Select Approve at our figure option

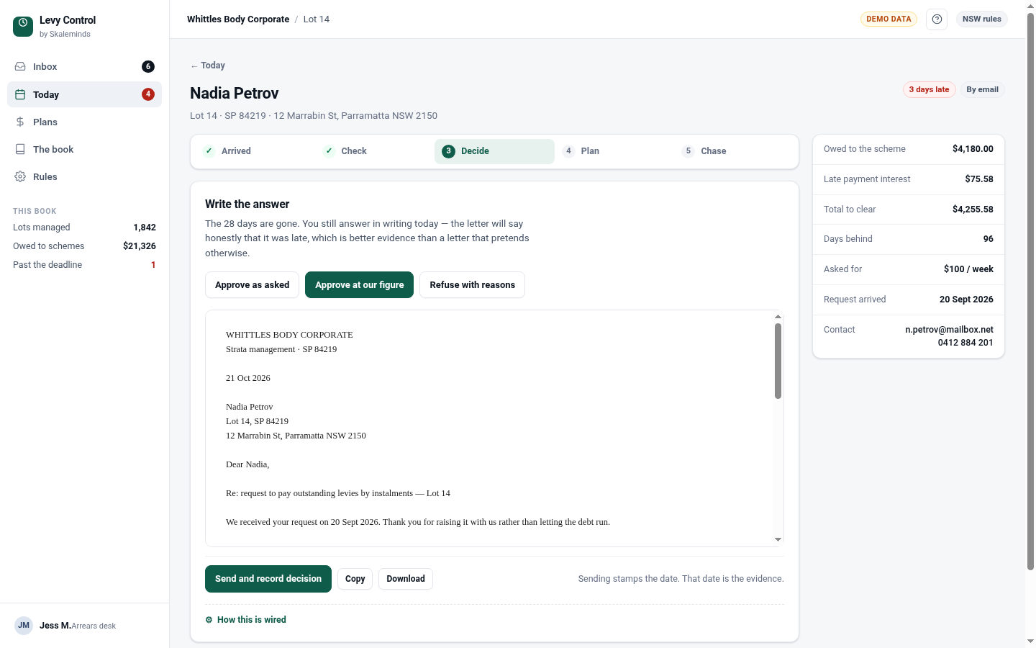(359, 284)
